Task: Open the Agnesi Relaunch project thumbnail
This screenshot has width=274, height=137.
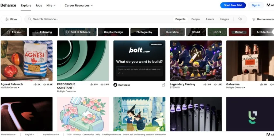Action: (x=26, y=61)
